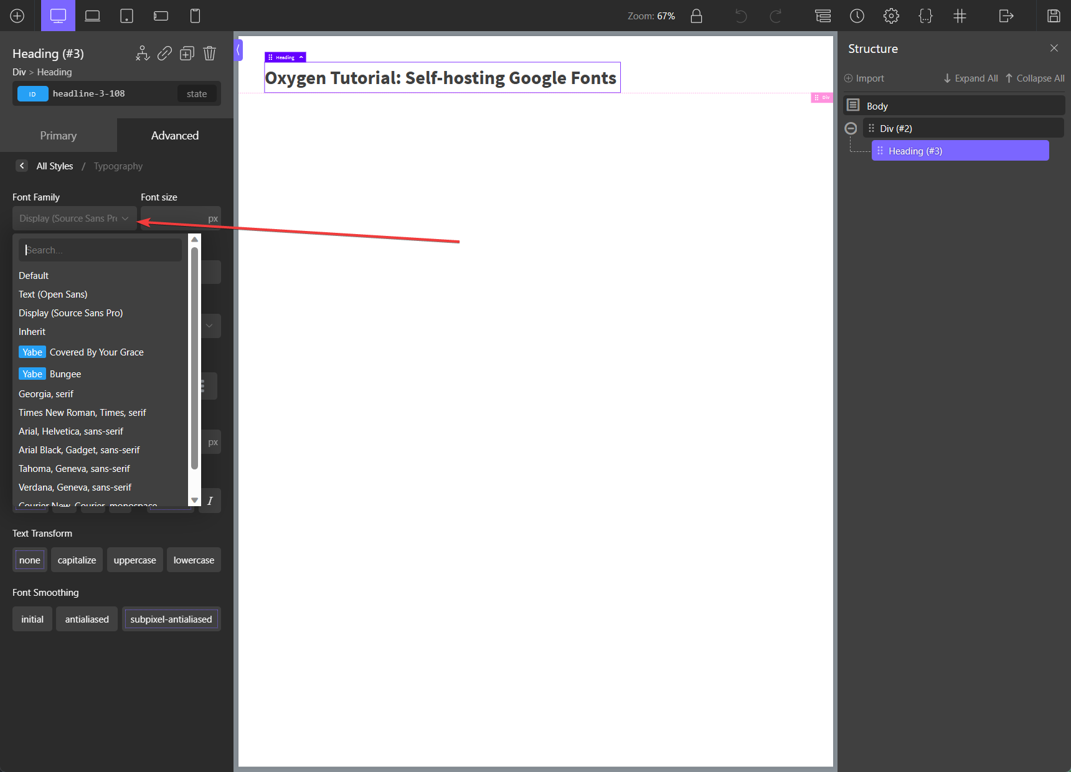Image resolution: width=1071 pixels, height=772 pixels.
Task: Open the settings gear icon
Action: point(892,16)
